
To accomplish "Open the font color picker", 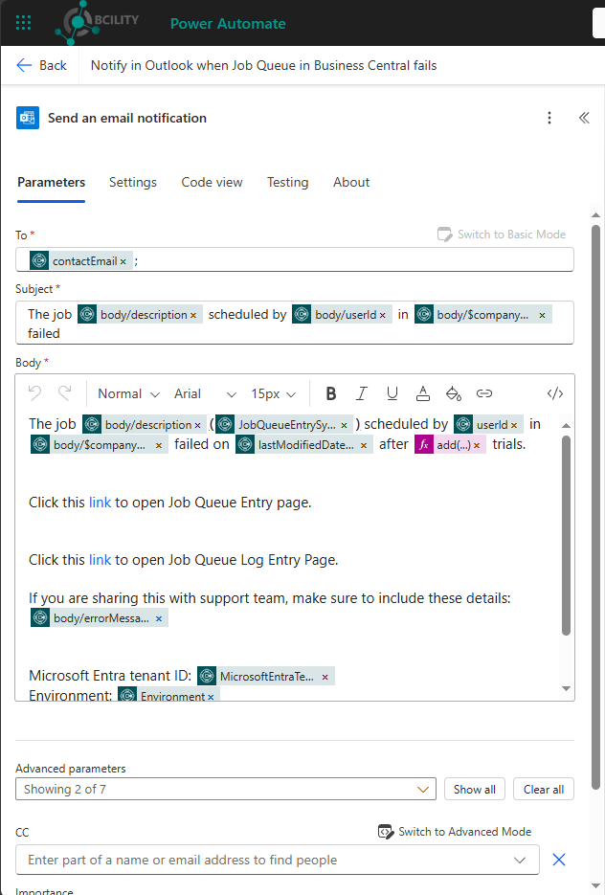I will tap(423, 393).
